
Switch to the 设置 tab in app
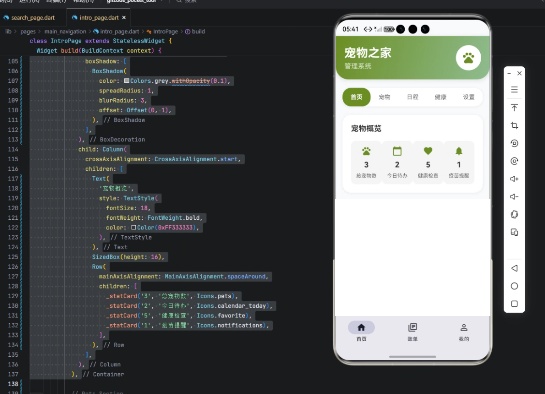click(469, 97)
